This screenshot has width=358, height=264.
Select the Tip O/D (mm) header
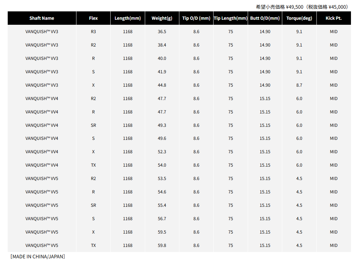196,18
